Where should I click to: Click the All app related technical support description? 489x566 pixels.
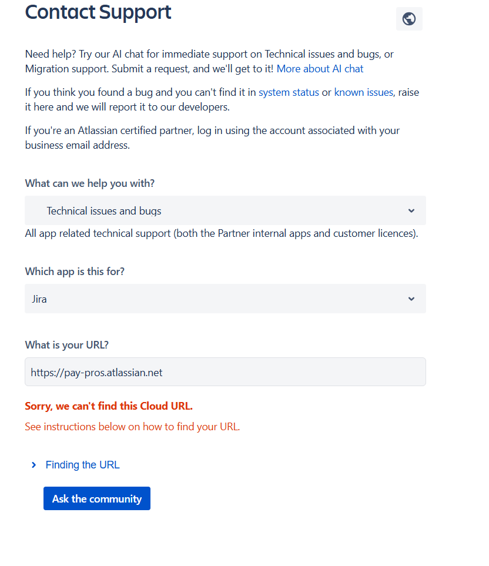pos(222,233)
